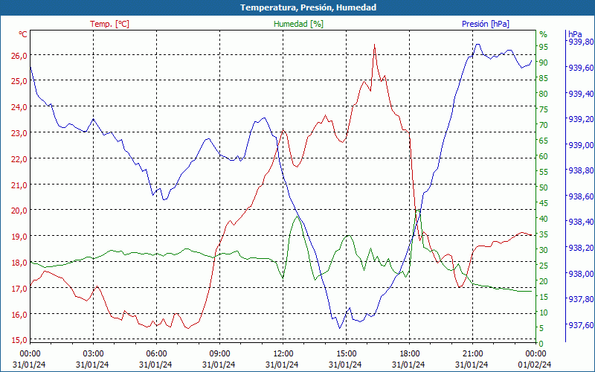Click the 21:00 time axis label
This screenshot has height=372, width=595.
(473, 354)
